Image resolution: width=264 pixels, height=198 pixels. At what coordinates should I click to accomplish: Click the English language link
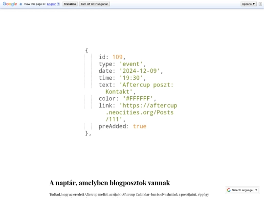pyautogui.click(x=52, y=4)
